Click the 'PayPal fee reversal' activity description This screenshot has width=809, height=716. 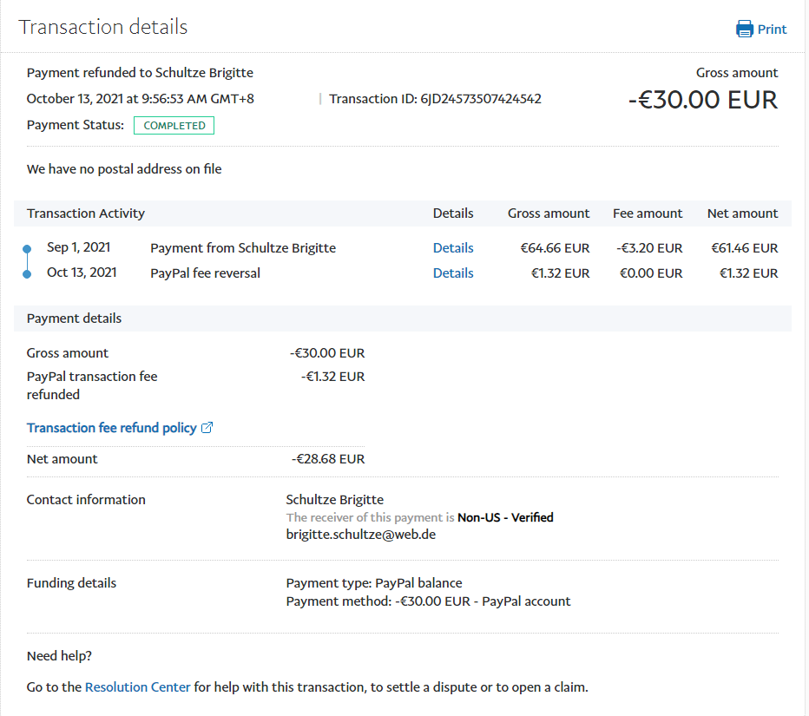click(205, 273)
